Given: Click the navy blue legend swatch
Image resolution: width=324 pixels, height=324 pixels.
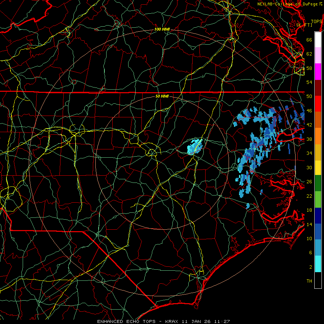Looking at the screenshot, I should (318, 216).
